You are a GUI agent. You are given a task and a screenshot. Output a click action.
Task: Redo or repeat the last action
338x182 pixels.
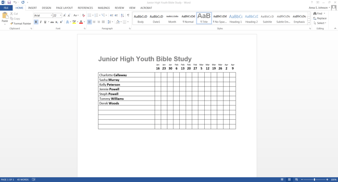[x=23, y=2]
